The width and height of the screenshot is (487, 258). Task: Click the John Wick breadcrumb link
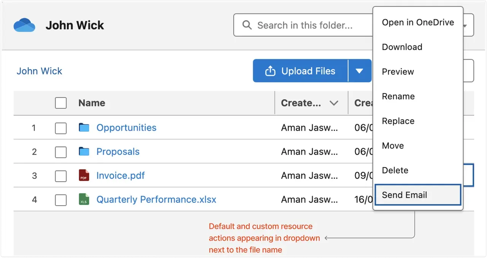(x=39, y=71)
